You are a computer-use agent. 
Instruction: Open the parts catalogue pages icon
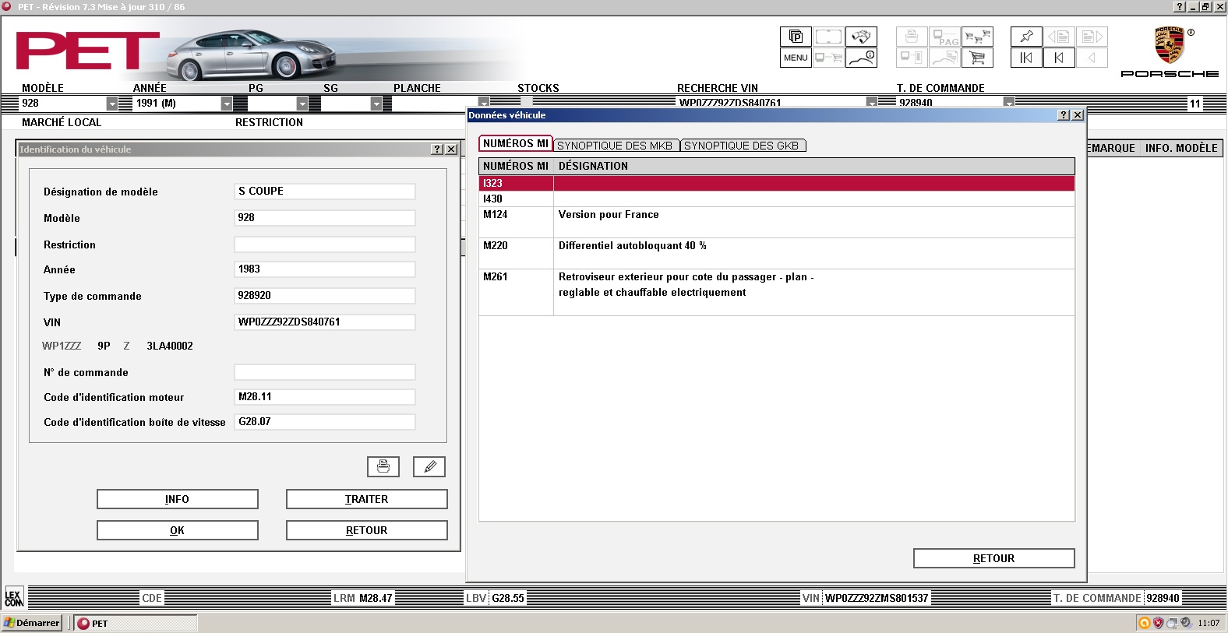[796, 37]
